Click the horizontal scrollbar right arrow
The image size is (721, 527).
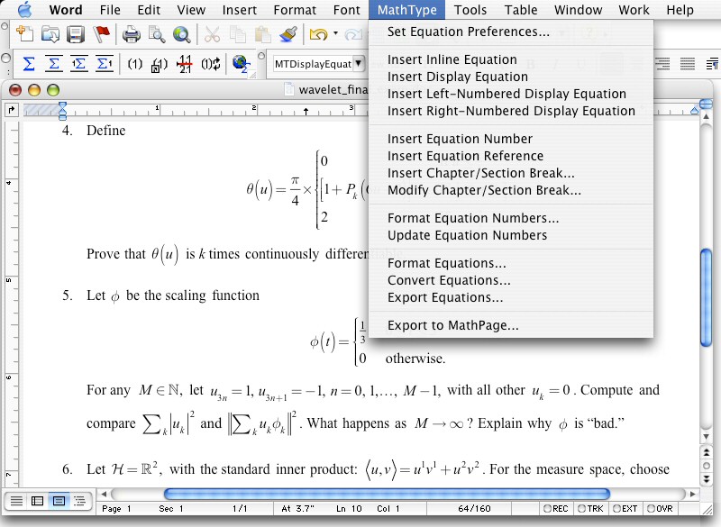pyautogui.click(x=691, y=494)
